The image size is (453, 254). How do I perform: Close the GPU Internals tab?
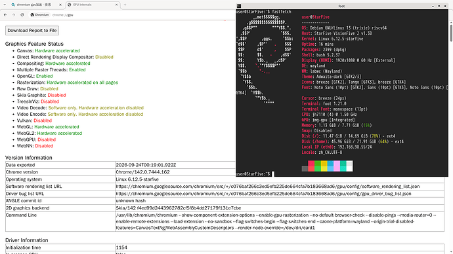(x=117, y=5)
